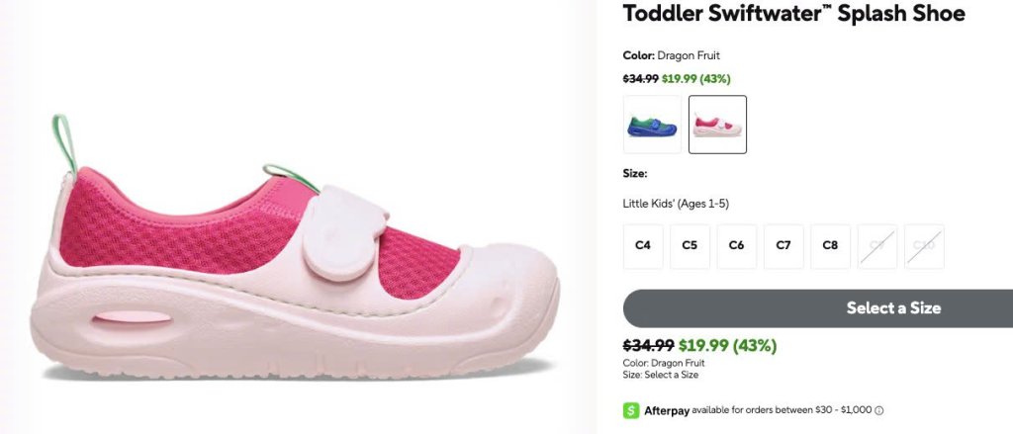The height and width of the screenshot is (434, 1013).
Task: Click the Little Kids' (Ages 1-5) label
Action: [675, 204]
